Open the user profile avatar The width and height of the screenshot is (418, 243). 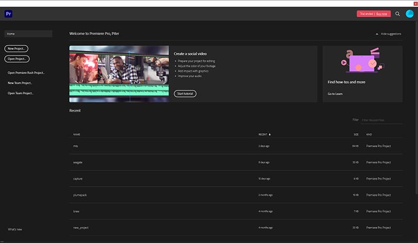(410, 14)
